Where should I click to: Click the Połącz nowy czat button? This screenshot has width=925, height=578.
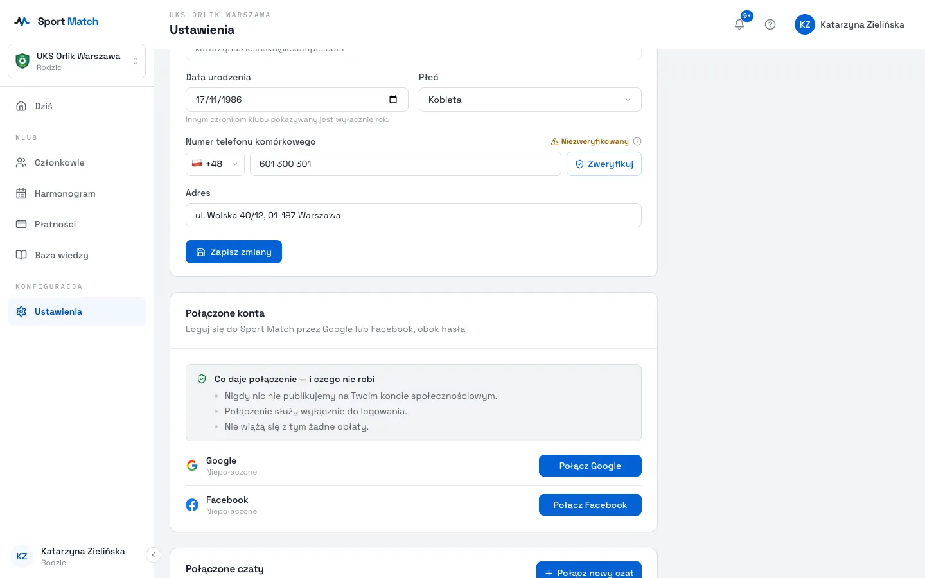click(x=589, y=570)
